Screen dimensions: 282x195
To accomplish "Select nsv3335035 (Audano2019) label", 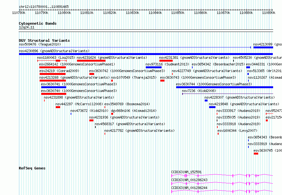I will pyautogui.click(x=239, y=117).
